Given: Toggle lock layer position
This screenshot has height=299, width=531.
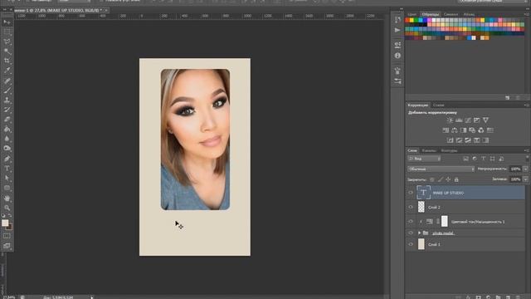Looking at the screenshot, I should pos(448,179).
